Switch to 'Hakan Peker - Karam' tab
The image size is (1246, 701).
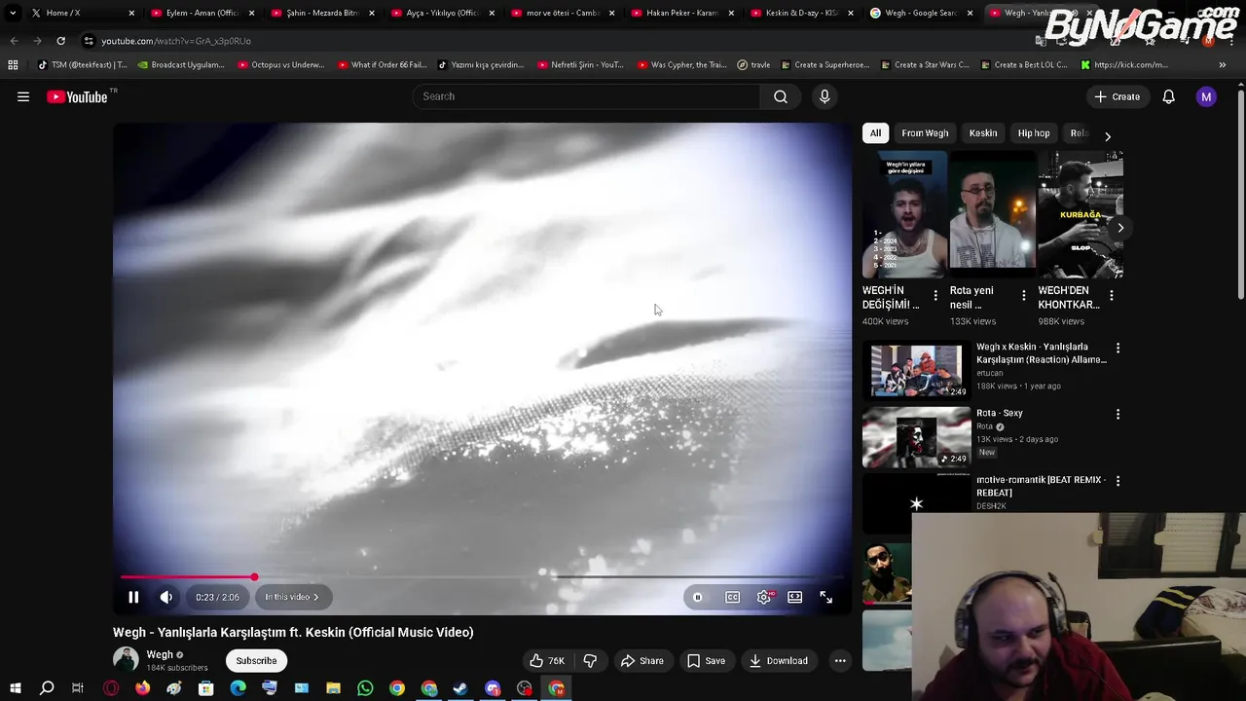(x=682, y=14)
